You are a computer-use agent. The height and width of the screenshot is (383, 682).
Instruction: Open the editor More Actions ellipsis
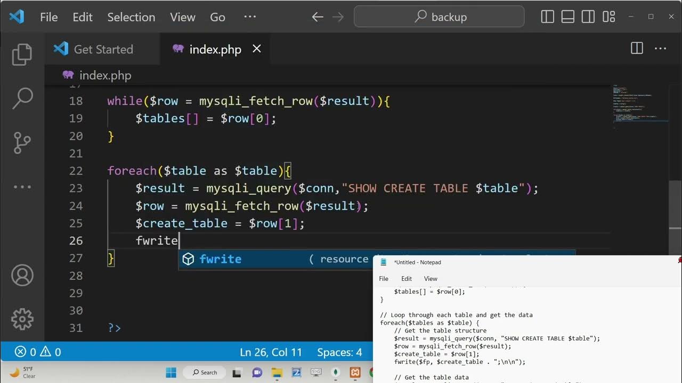coord(661,49)
